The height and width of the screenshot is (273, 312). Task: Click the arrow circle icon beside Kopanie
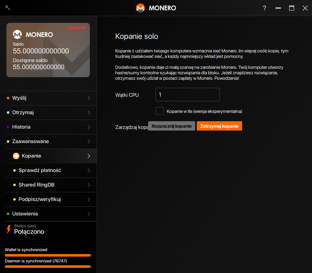tap(16, 156)
